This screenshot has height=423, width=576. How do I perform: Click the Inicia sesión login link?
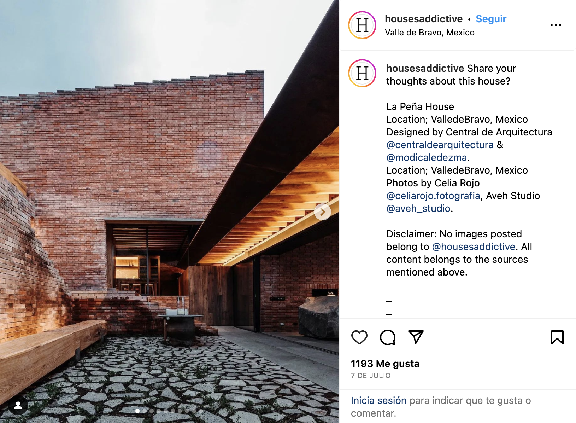(x=378, y=400)
